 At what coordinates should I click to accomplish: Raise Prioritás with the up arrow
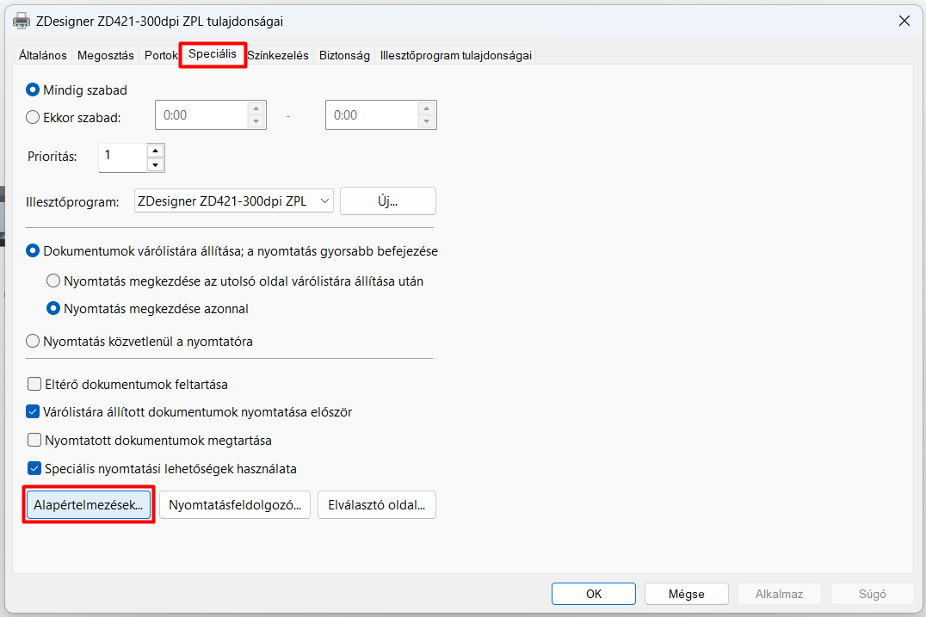click(155, 151)
